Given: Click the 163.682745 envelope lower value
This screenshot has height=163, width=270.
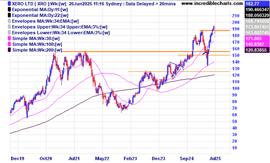Looking at the screenshot, I should pyautogui.click(x=257, y=33).
